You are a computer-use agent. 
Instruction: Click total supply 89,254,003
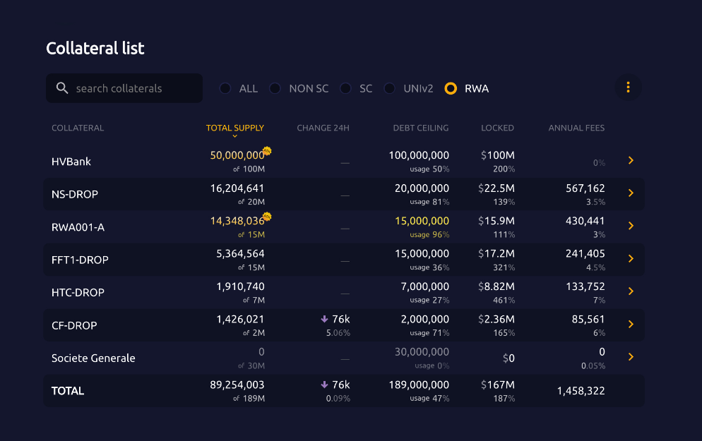tap(237, 385)
